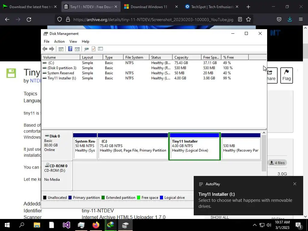Image resolution: width=308 pixels, height=231 pixels.
Task: Sort by the % Free column header
Action: (x=235, y=57)
